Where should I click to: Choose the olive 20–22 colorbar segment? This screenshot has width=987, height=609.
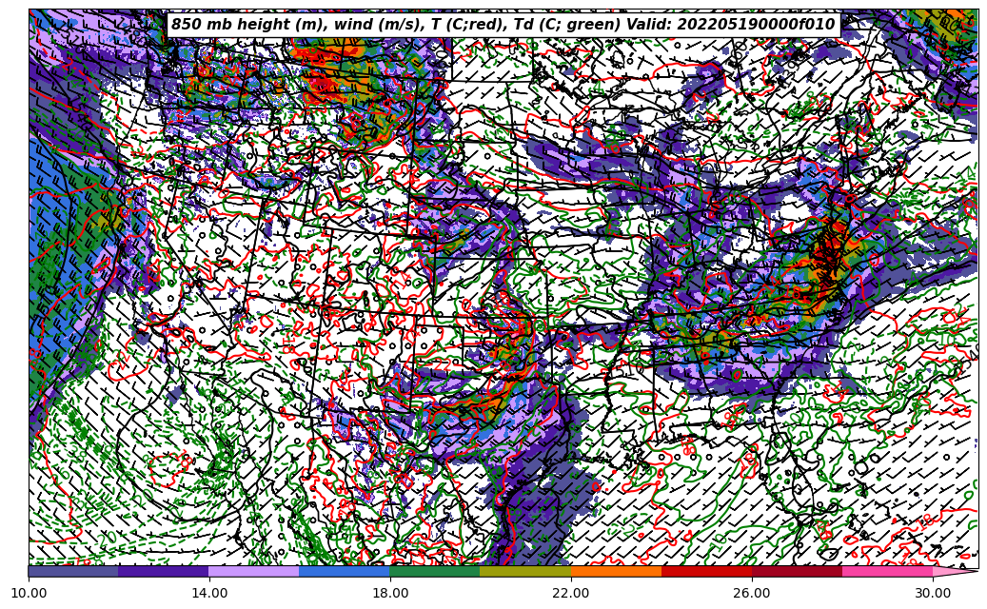(x=525, y=571)
